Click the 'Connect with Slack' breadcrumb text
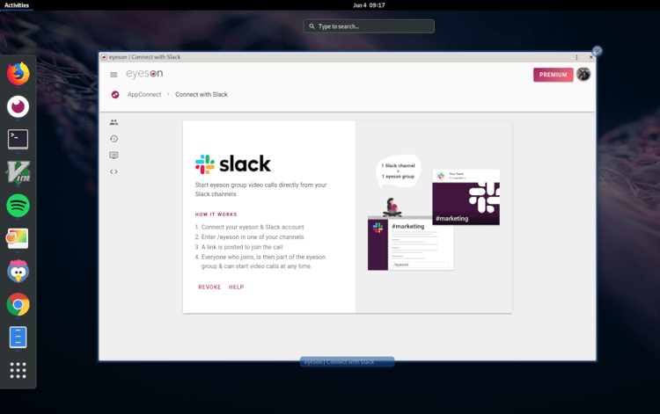Viewport: 660px width, 414px height. (x=202, y=95)
